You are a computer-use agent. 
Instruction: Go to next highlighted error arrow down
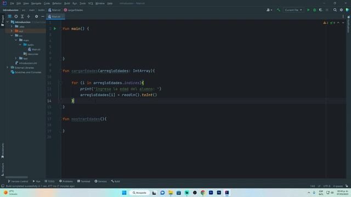(343, 23)
